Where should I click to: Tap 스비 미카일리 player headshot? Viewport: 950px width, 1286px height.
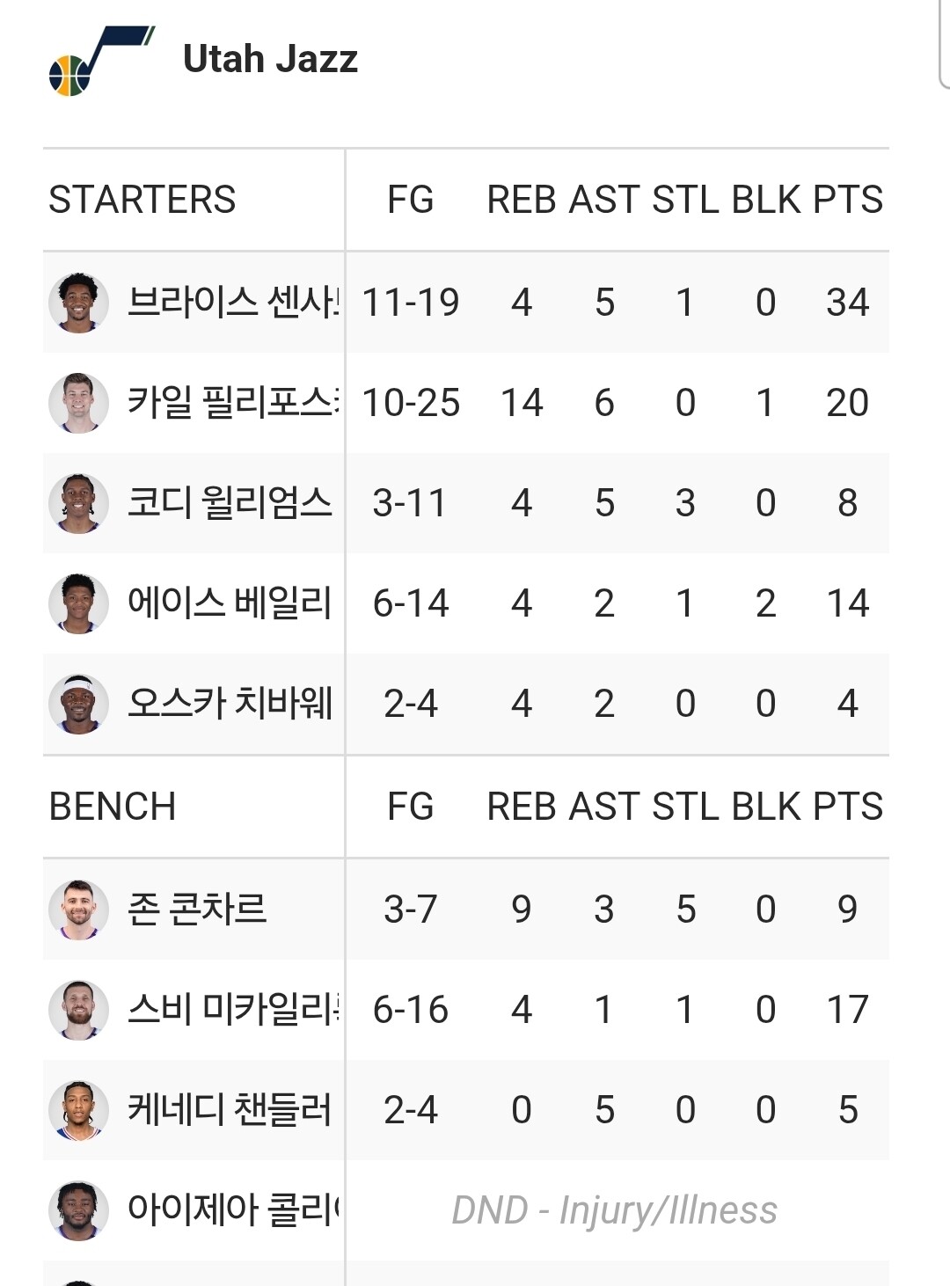[x=78, y=1010]
